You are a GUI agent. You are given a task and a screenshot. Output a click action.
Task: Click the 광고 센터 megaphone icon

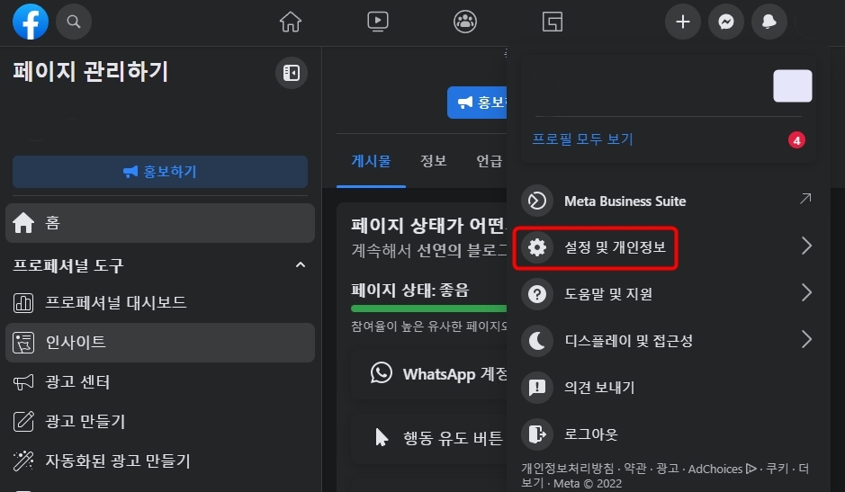pyautogui.click(x=23, y=382)
